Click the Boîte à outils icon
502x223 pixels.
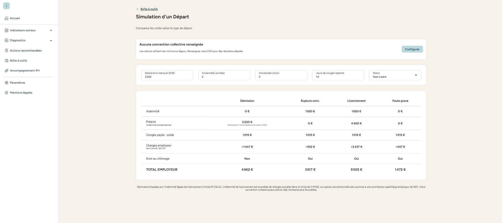click(x=7, y=61)
